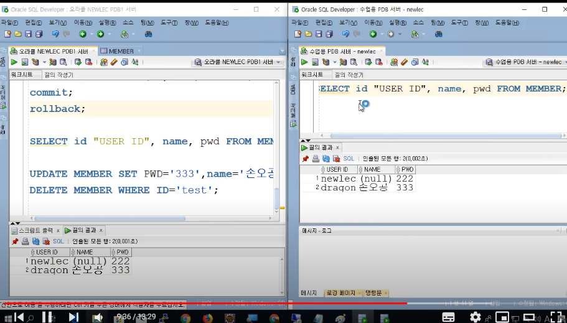Click Commit icon in left worksheet toolbar
The image size is (567, 323).
[78, 62]
